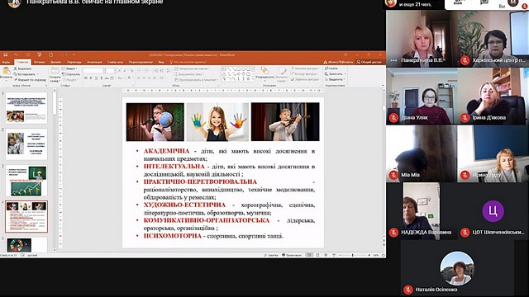The height and width of the screenshot is (297, 529).
Task: Click the Cut (Вырезать) scissors command
Action: [x=22, y=68]
